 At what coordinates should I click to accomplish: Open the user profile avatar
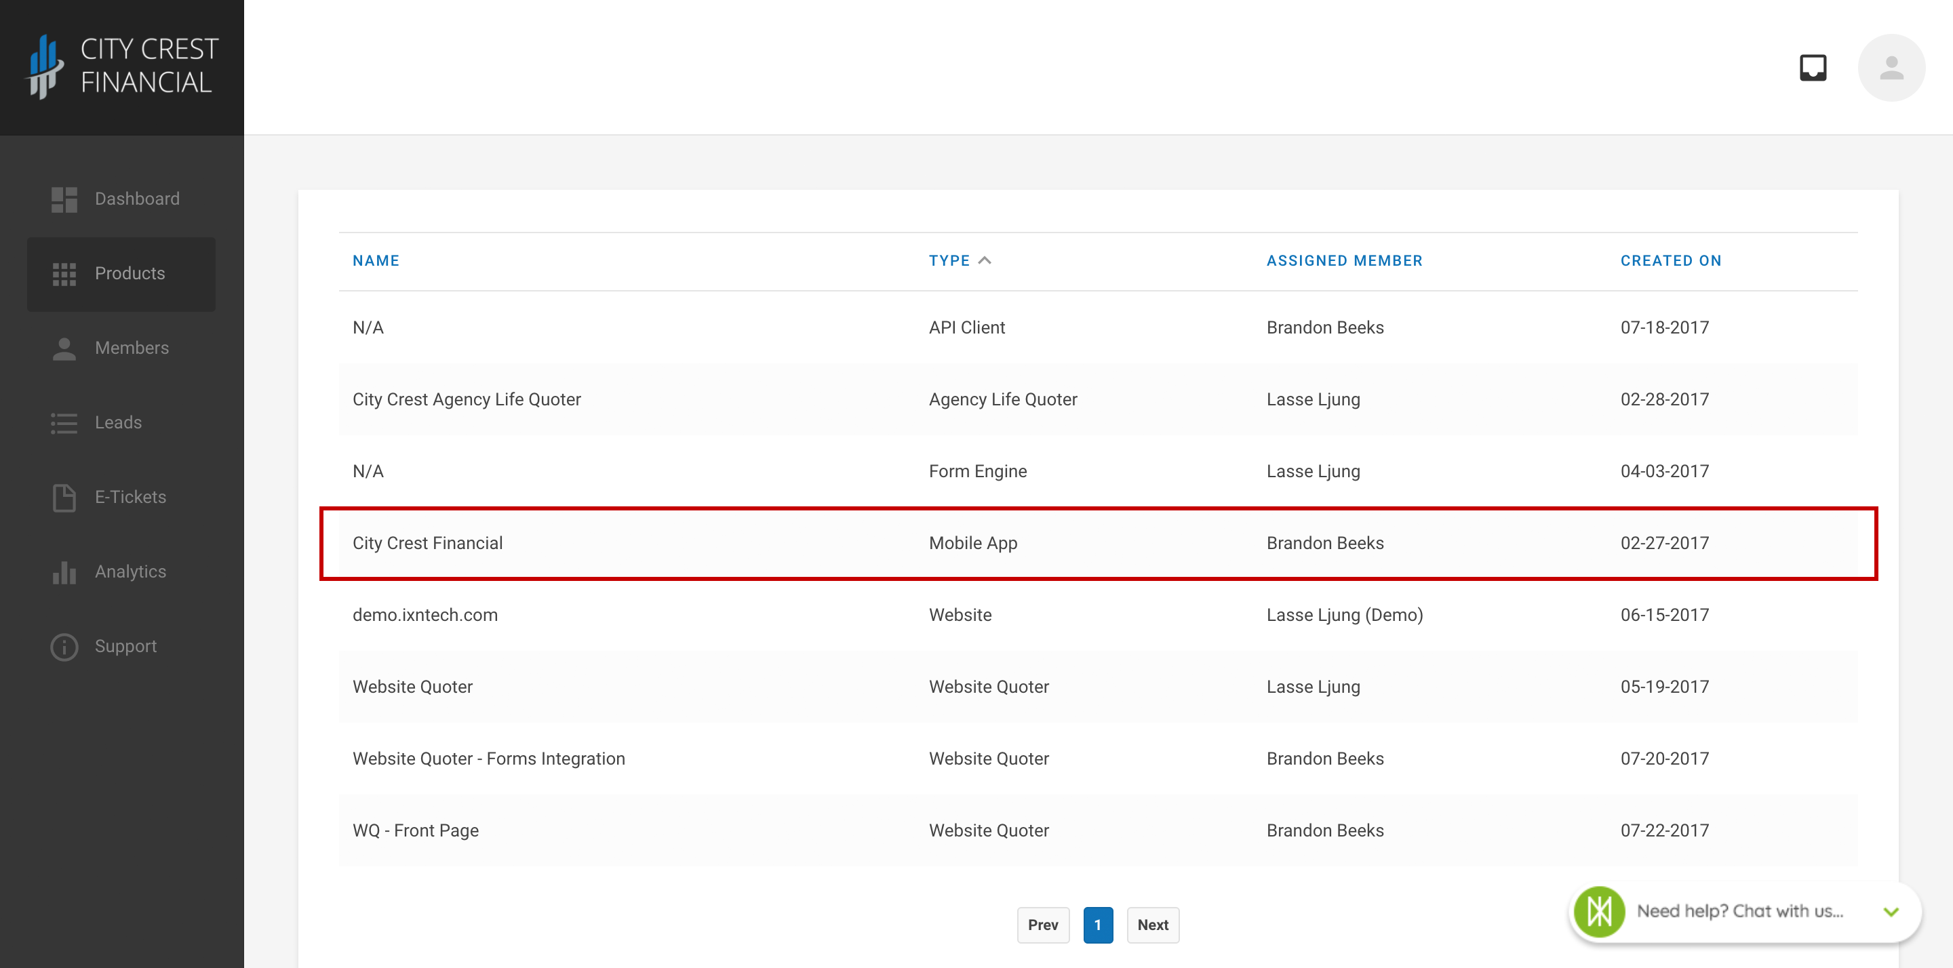pos(1891,68)
